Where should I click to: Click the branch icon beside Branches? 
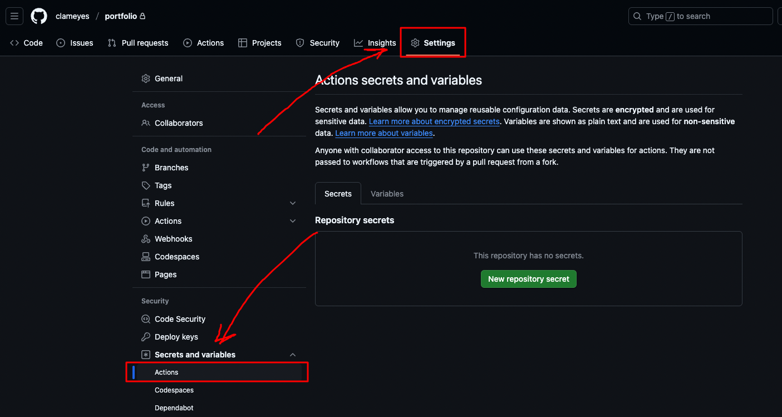146,168
